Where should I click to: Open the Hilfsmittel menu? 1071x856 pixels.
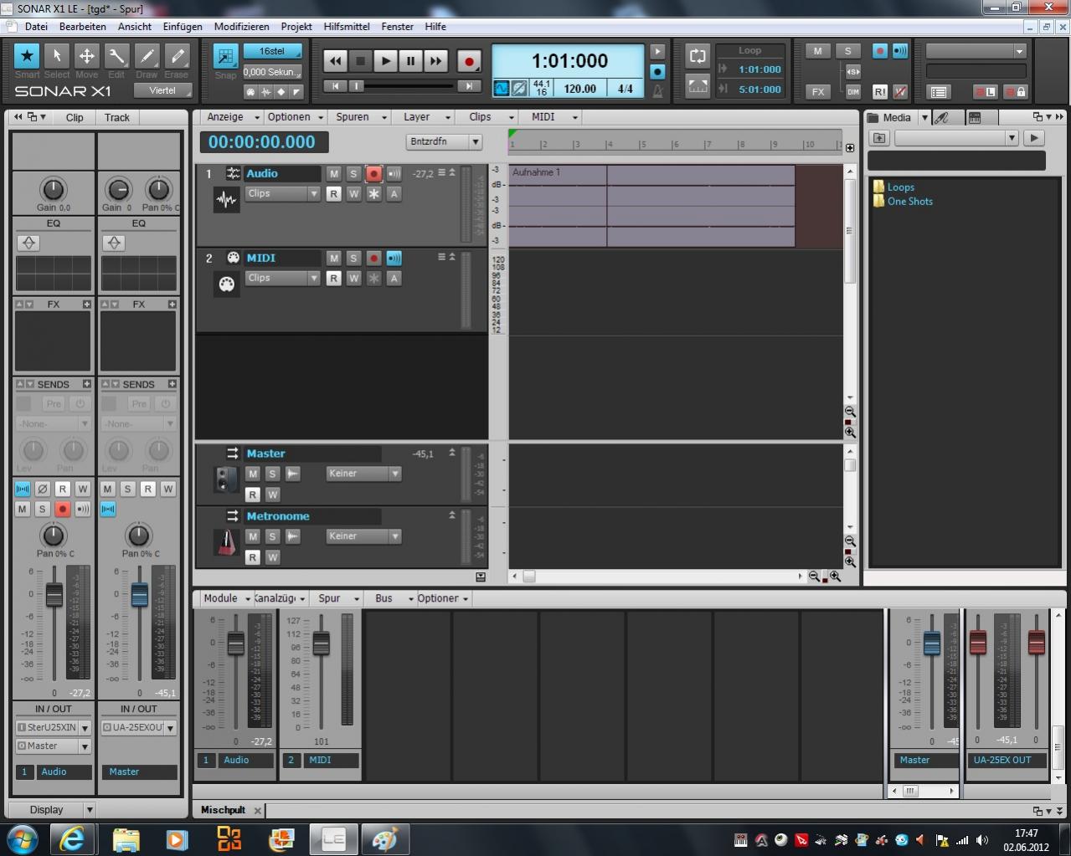click(x=347, y=27)
